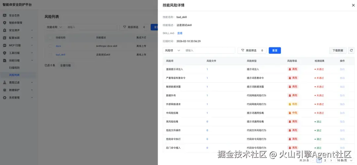The image size is (357, 165).
Task: Click 风险文件 count for 数据外传 row
Action: coord(207,95)
